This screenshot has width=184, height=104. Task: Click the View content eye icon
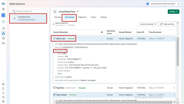54,95
